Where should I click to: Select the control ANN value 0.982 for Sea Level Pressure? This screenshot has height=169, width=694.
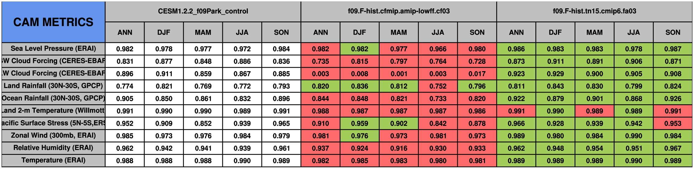coord(125,49)
